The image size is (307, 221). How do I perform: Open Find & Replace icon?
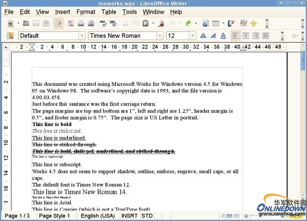[244, 23]
